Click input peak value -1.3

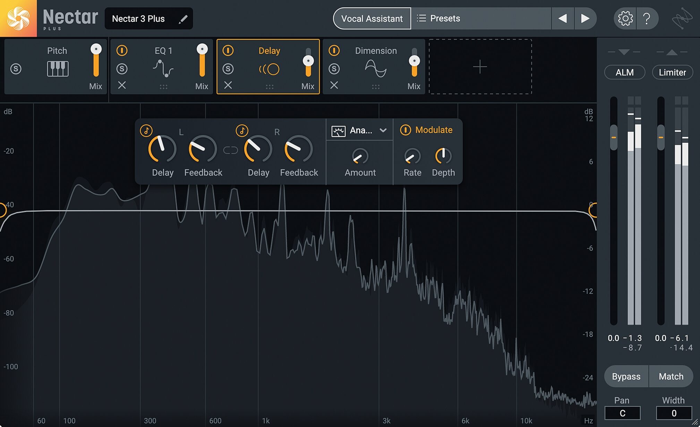632,338
